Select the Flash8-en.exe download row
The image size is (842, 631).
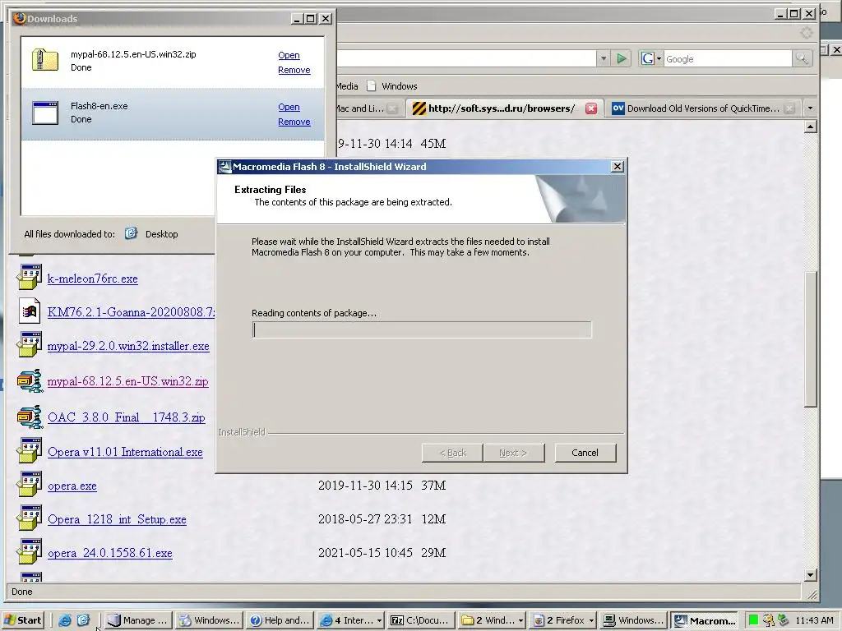coord(173,113)
